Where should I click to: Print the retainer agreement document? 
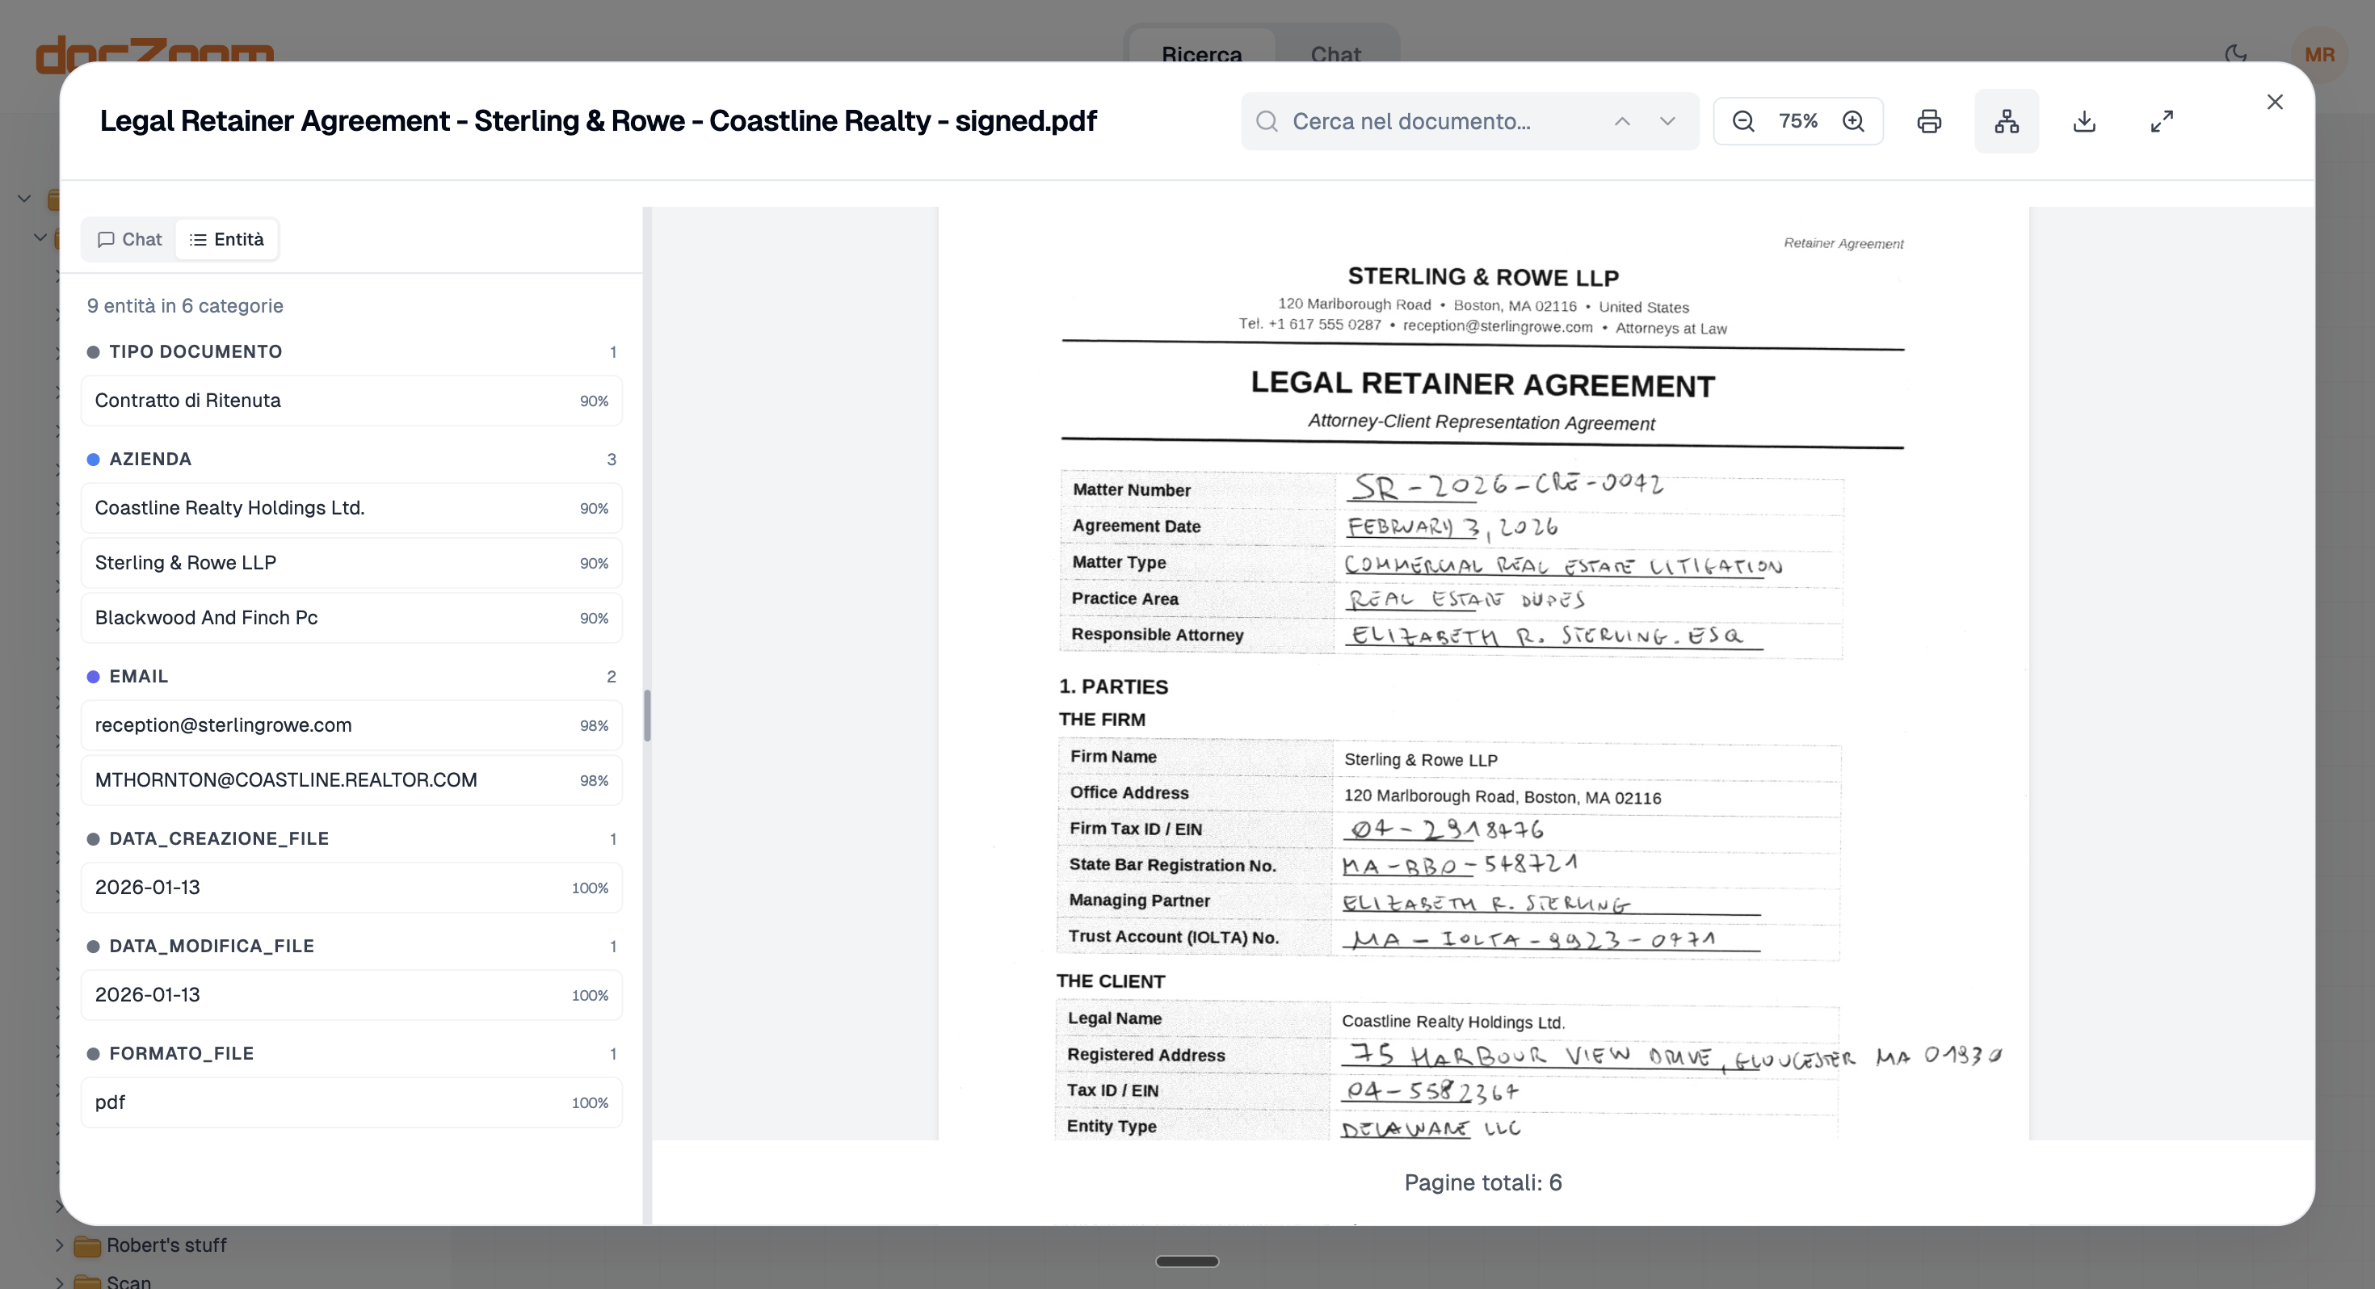click(1929, 121)
